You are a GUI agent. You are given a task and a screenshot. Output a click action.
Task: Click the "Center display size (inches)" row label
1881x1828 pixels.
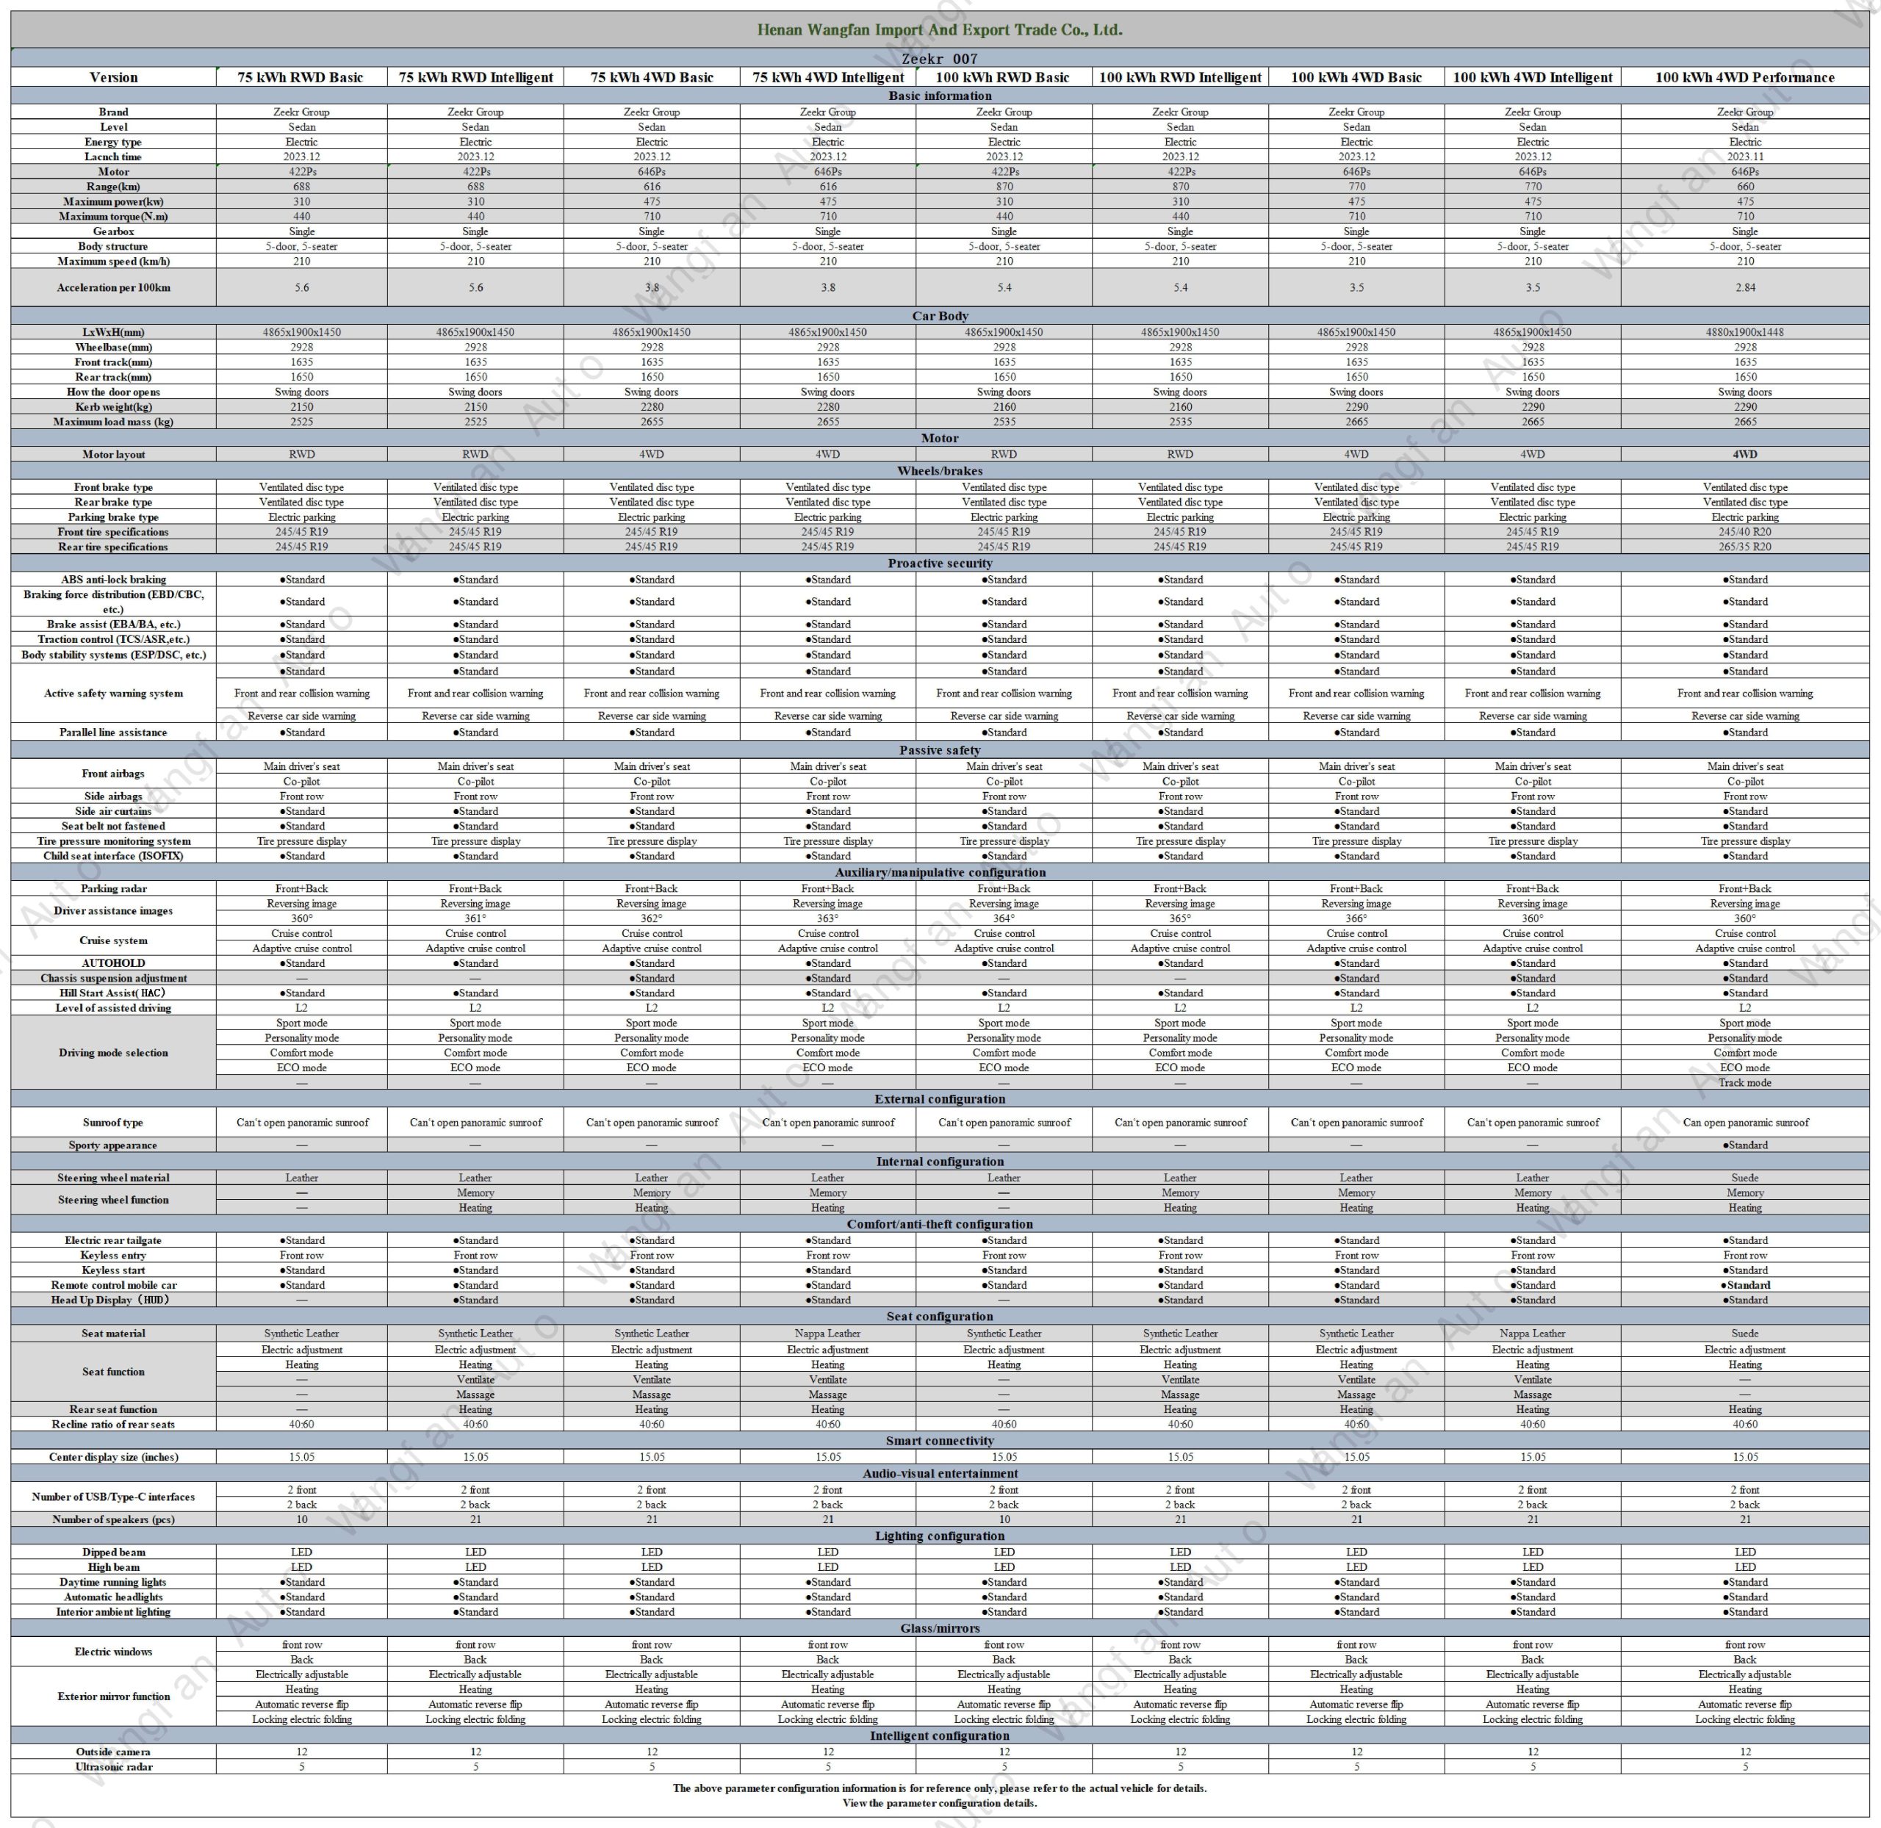113,1456
